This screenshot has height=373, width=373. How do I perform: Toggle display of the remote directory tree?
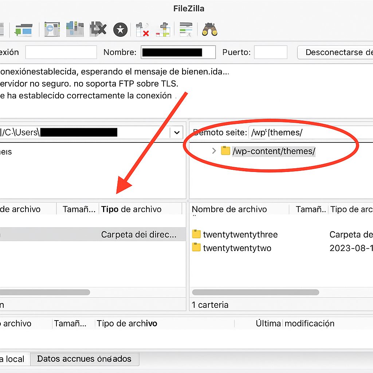75,29
